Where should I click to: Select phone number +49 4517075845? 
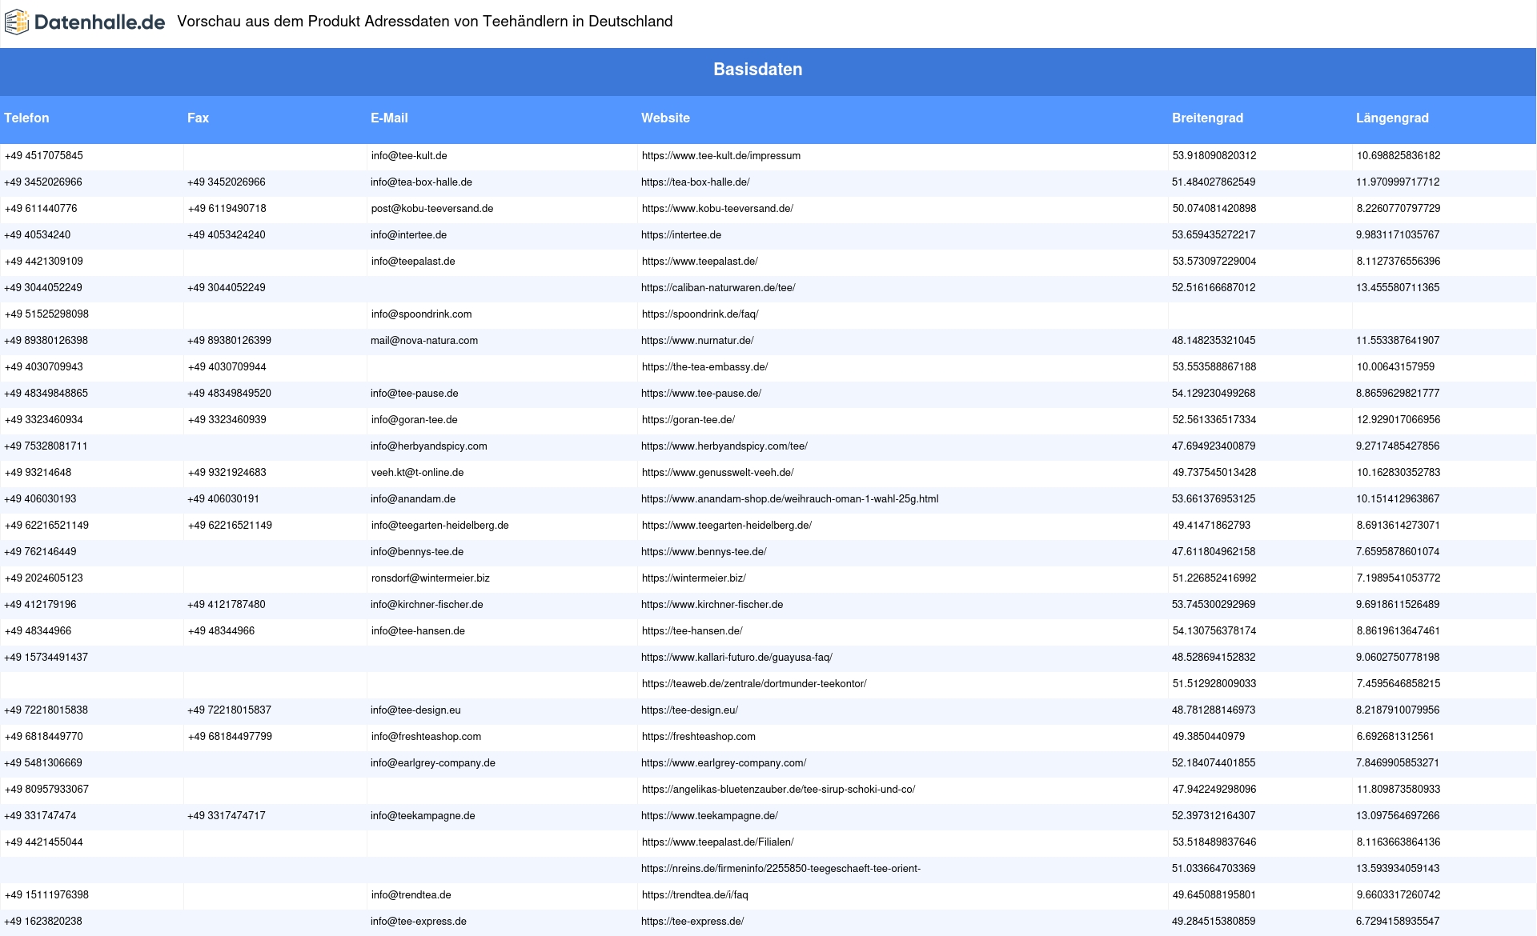pos(44,156)
